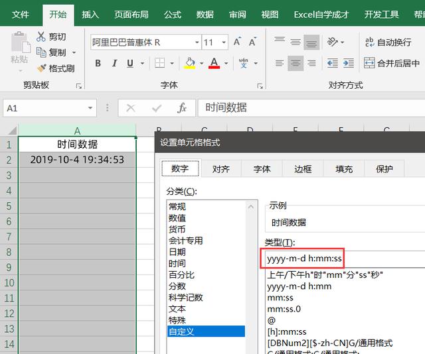
Task: Open the View (视图) tab
Action: (270, 15)
